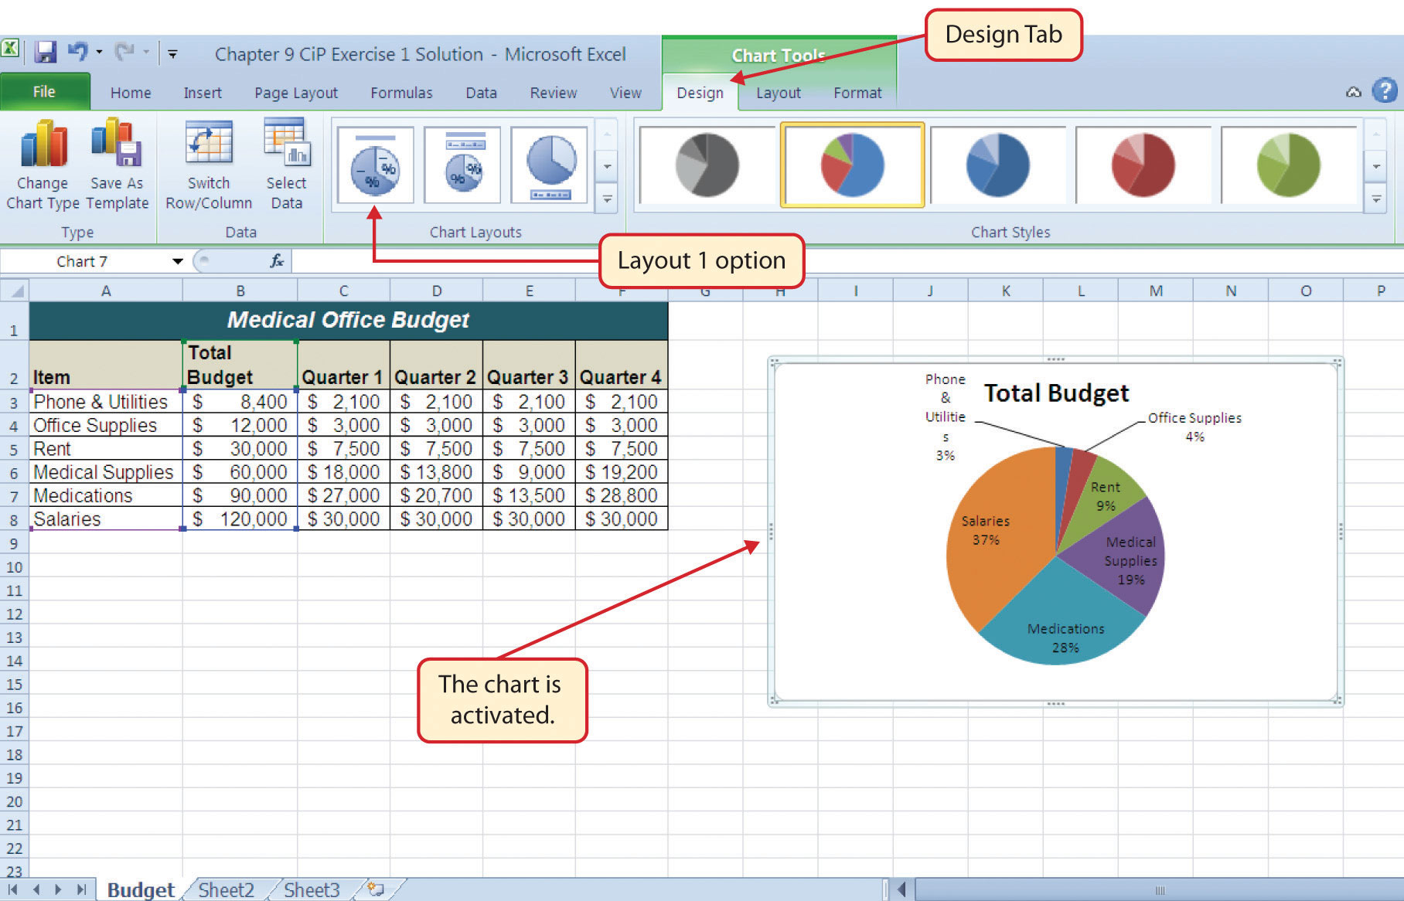Image resolution: width=1404 pixels, height=901 pixels.
Task: Switch to Sheet2
Action: 225,889
